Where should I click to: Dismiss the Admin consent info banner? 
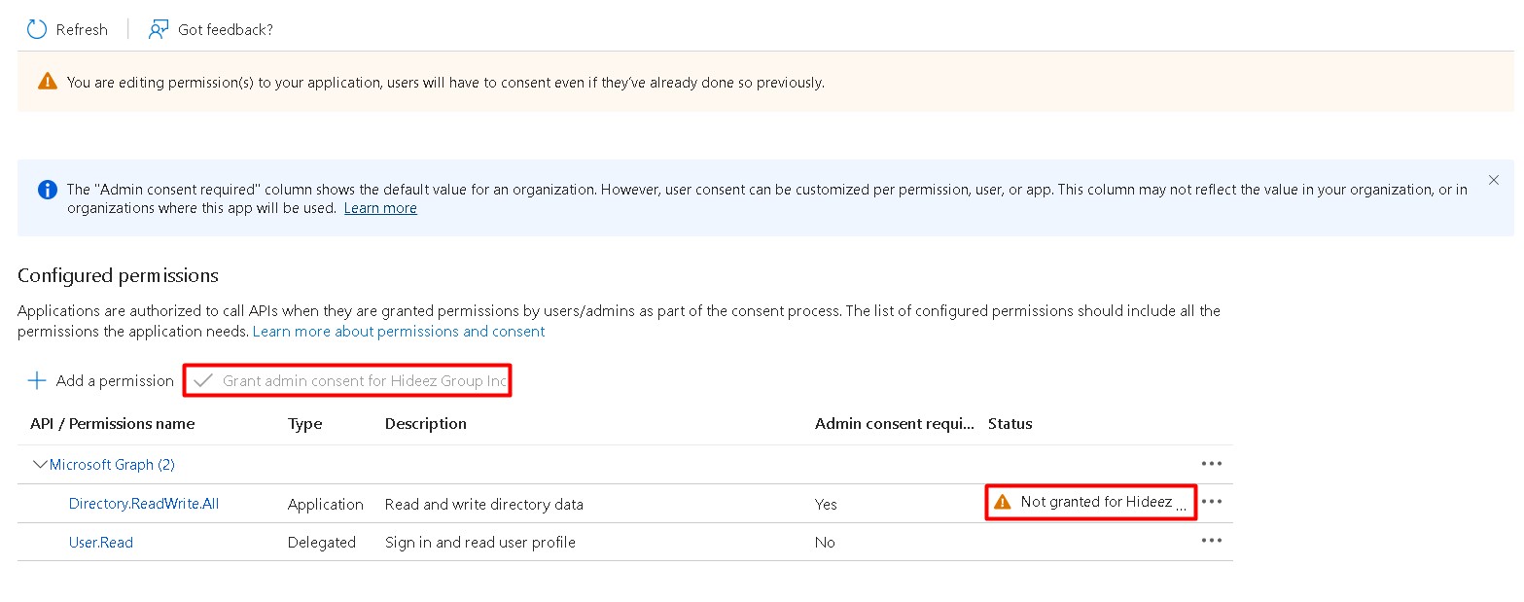1494,180
